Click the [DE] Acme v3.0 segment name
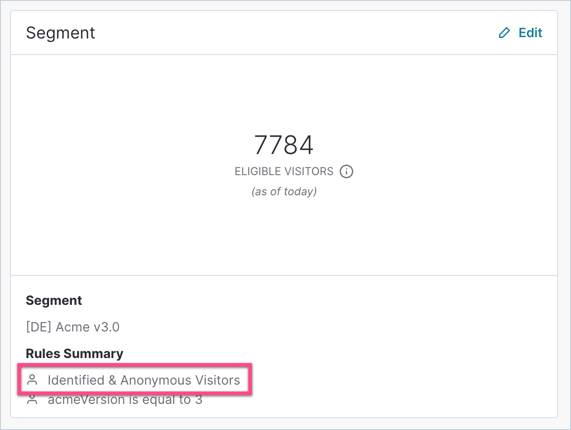The height and width of the screenshot is (430, 571). tap(72, 327)
